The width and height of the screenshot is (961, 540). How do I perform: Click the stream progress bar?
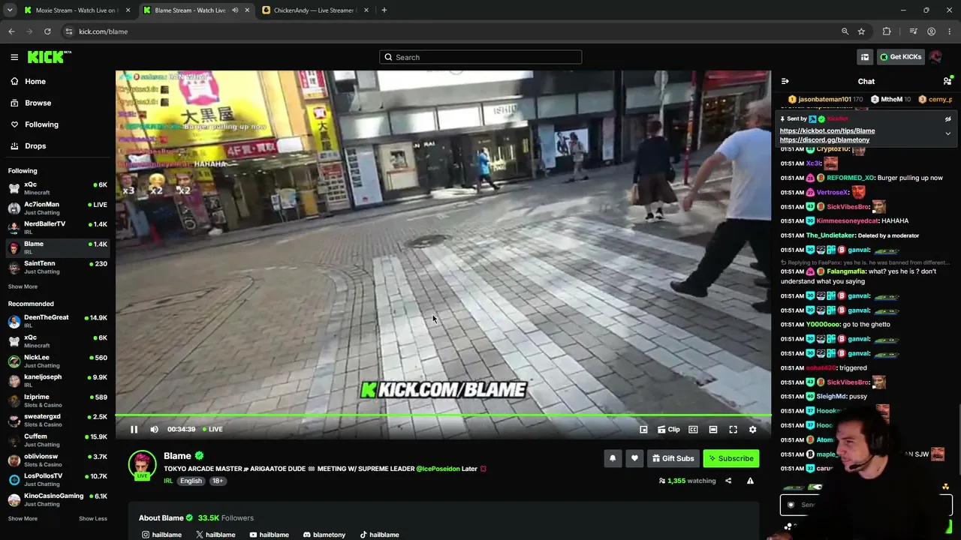click(443, 415)
